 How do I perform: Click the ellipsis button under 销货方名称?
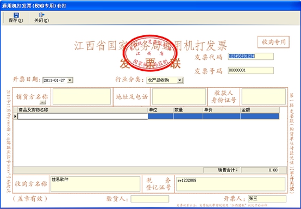42,102
